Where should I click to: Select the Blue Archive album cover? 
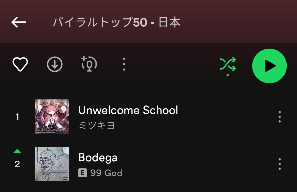(x=52, y=117)
